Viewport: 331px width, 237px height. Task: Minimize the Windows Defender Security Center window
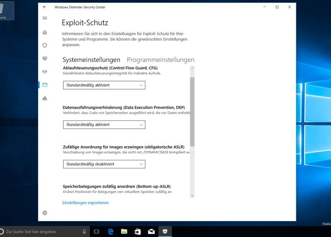tap(264, 7)
